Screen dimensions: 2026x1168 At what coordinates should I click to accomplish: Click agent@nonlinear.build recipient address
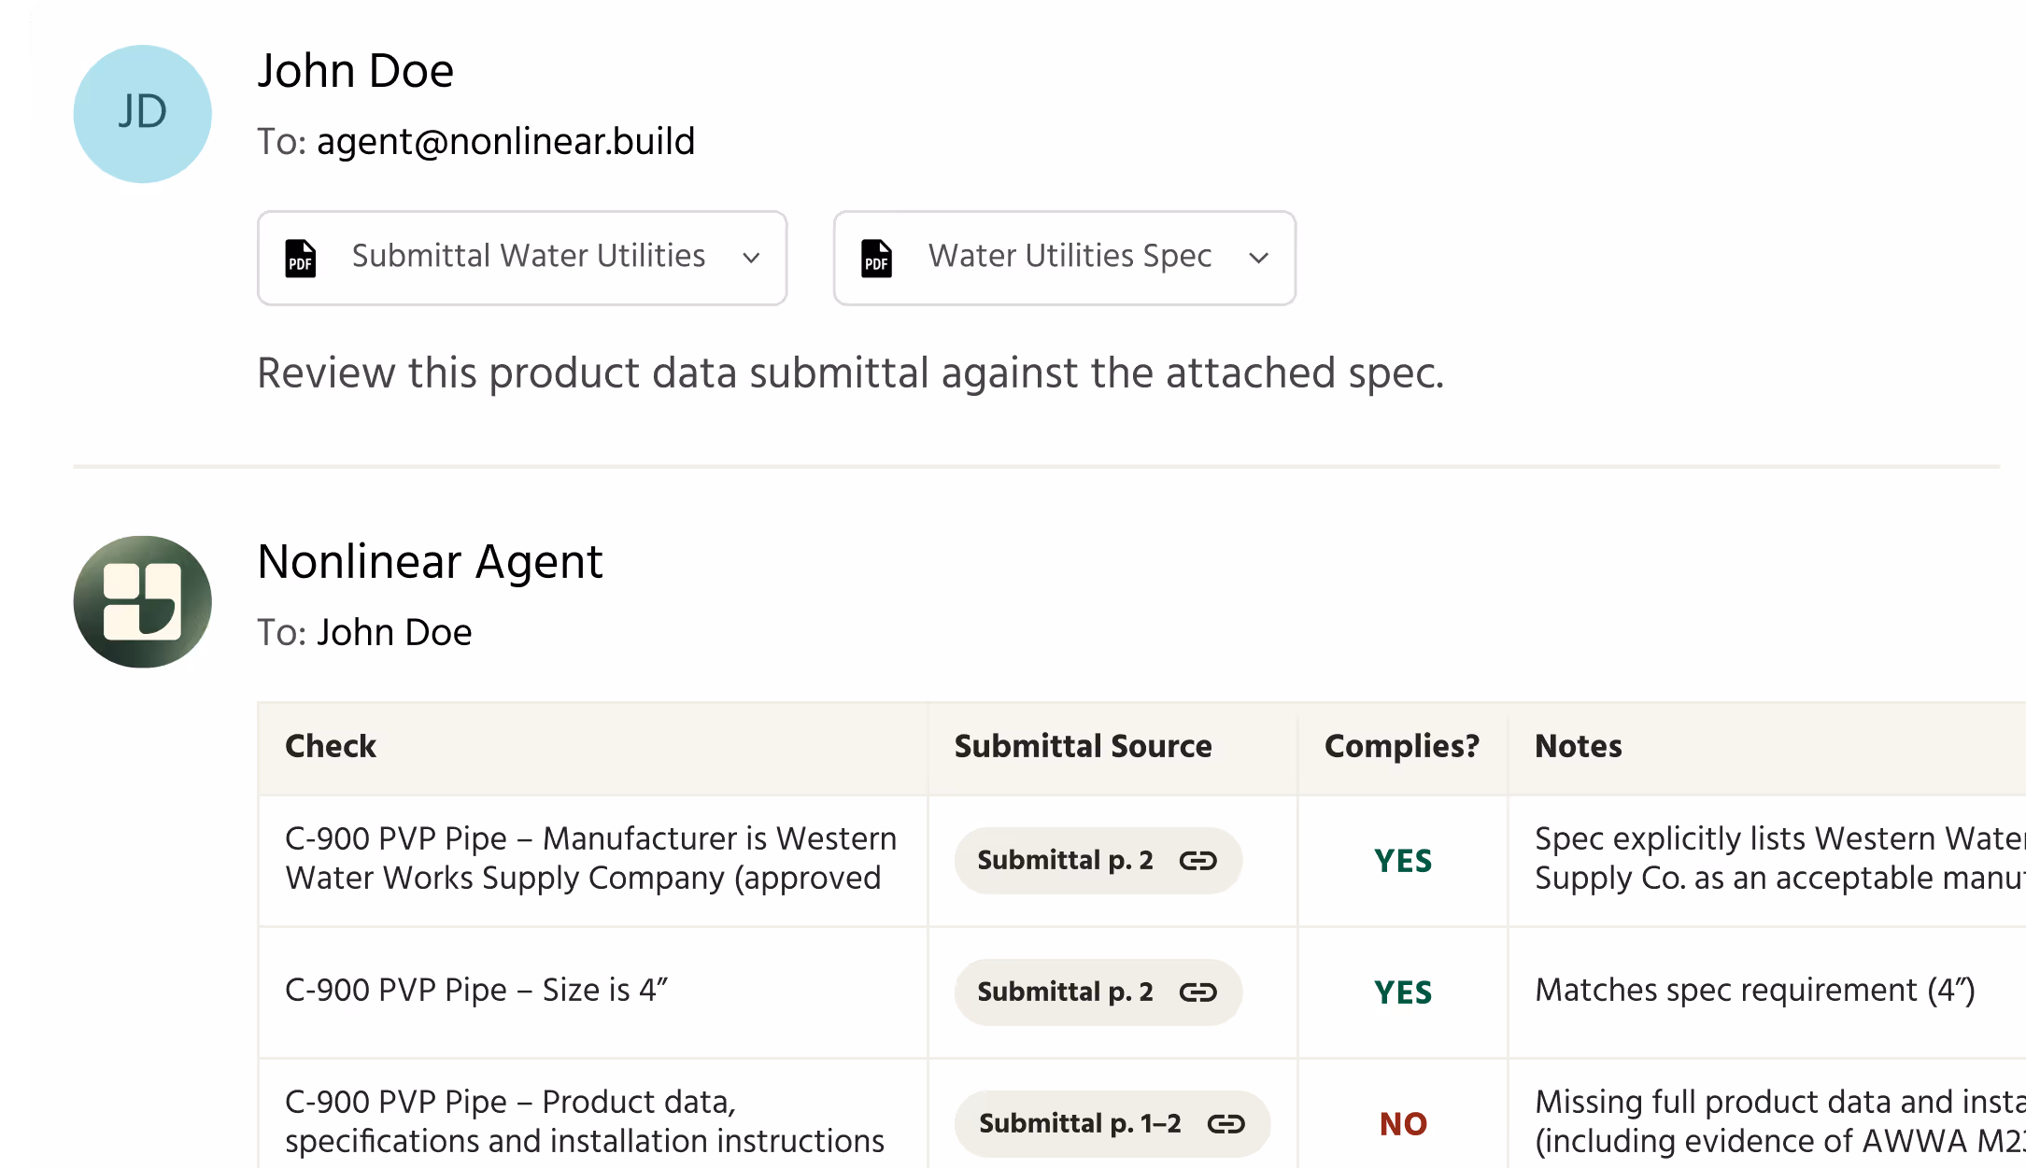point(505,142)
